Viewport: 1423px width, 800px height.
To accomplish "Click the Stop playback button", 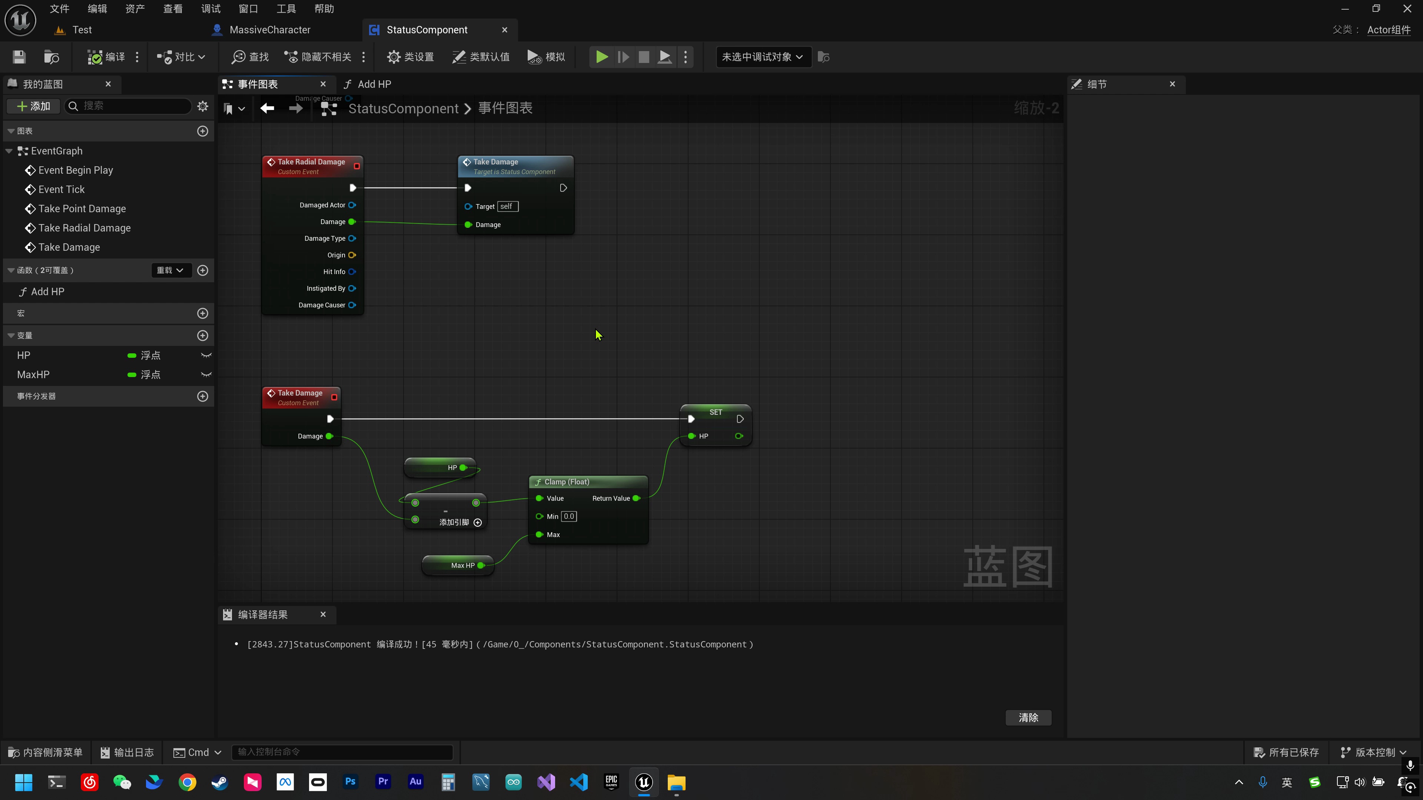I will coord(644,57).
